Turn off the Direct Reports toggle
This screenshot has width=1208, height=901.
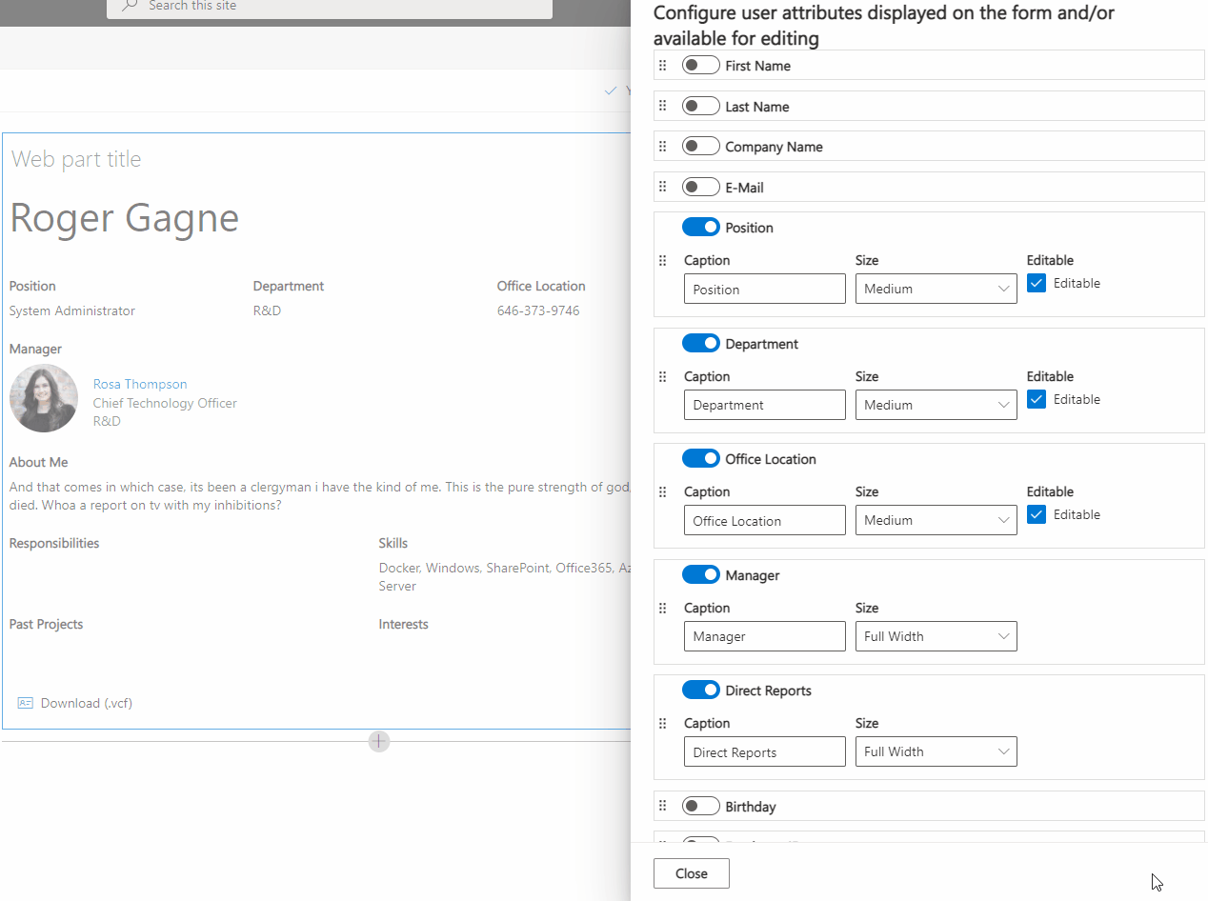coord(700,691)
